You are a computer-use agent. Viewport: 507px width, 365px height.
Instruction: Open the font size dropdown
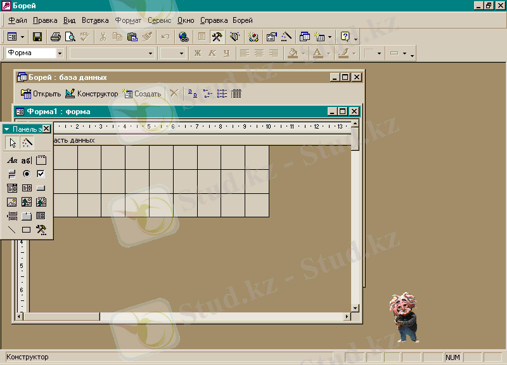coord(181,53)
